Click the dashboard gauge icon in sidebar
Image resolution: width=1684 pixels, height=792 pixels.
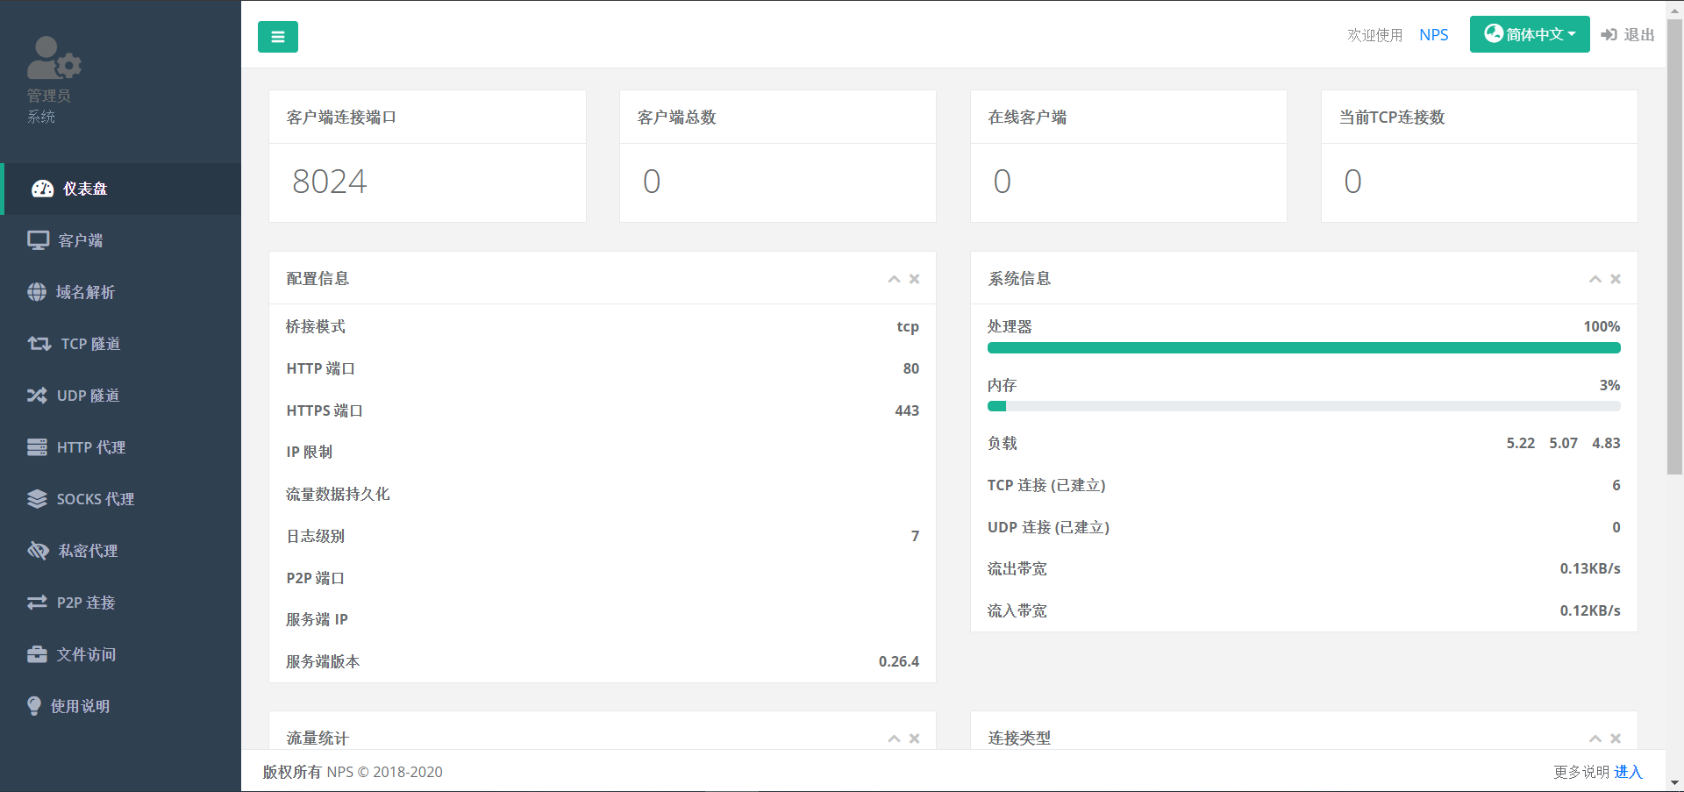pos(42,189)
